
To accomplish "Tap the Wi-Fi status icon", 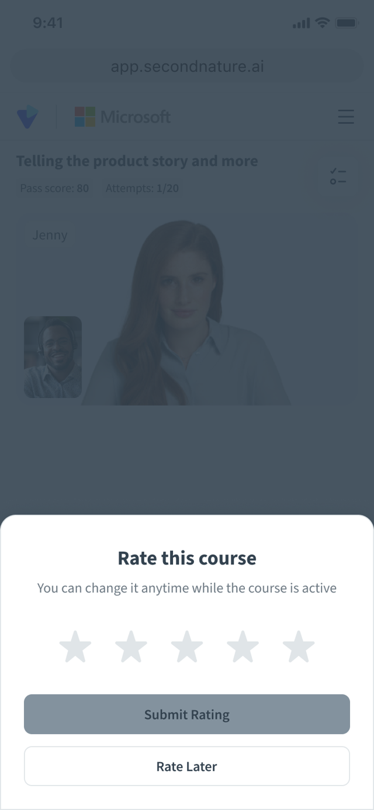I will coord(322,23).
